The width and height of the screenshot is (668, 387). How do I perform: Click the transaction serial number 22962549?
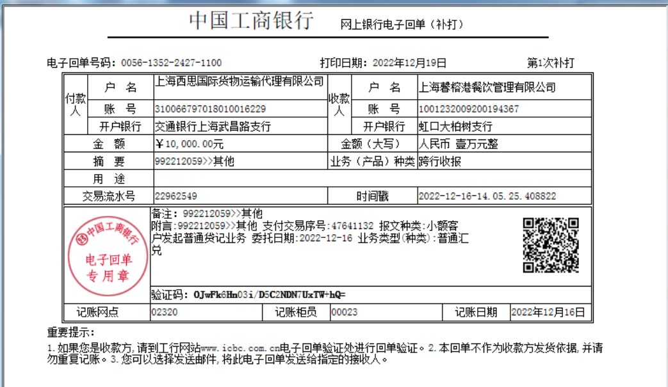[x=175, y=196]
